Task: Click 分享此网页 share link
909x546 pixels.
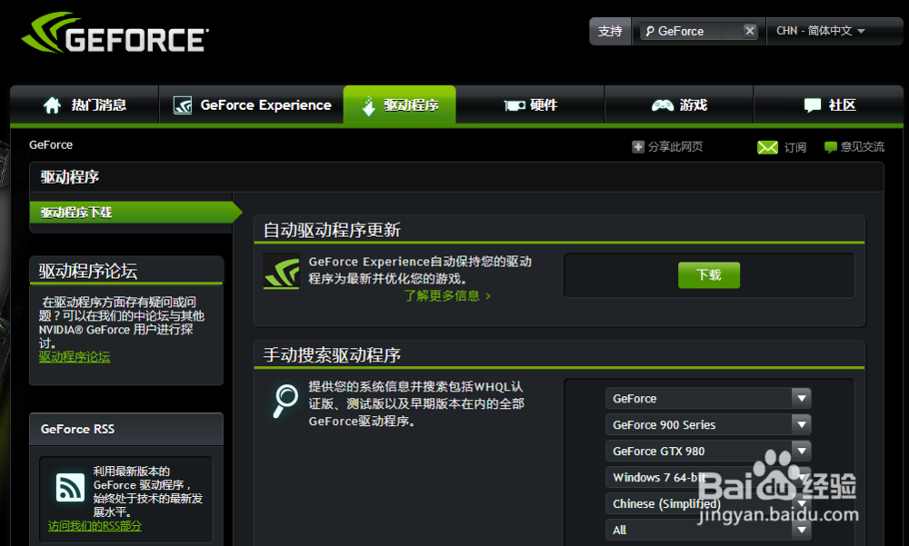Action: [x=674, y=146]
